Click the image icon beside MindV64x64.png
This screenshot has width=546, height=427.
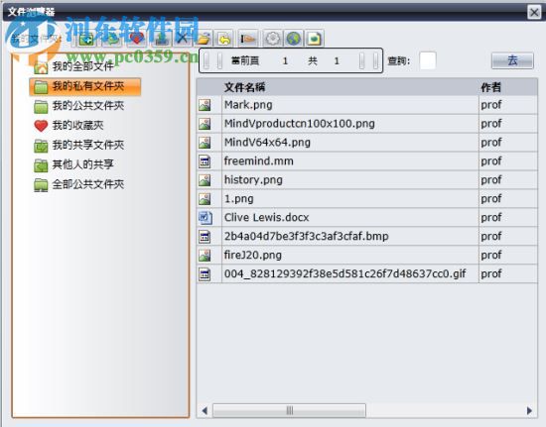[205, 143]
